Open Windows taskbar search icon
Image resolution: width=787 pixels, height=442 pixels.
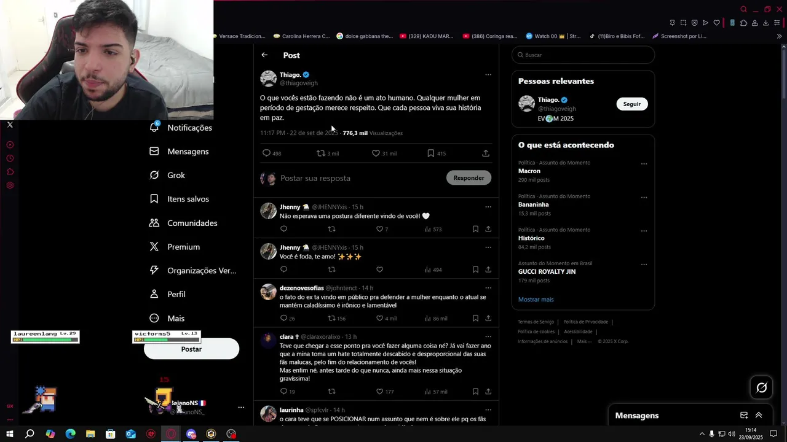[x=30, y=434]
